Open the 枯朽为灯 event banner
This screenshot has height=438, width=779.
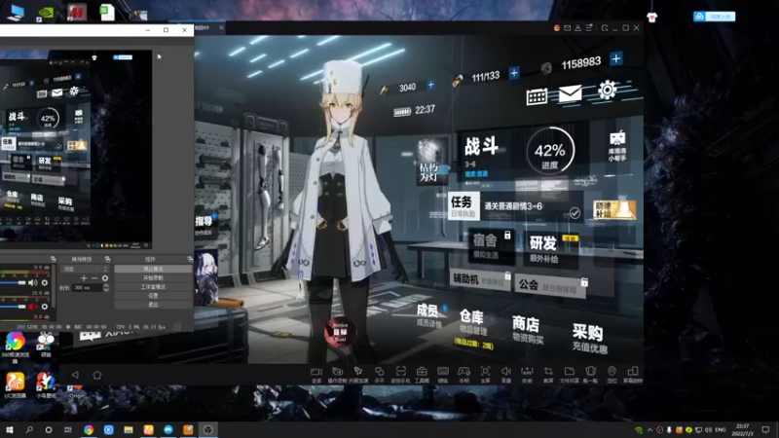point(430,162)
